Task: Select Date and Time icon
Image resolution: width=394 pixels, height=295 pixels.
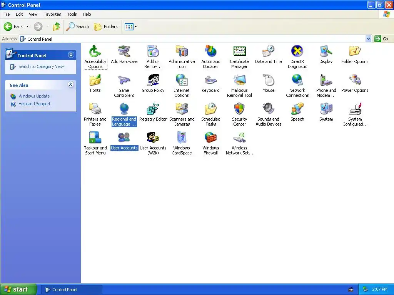Action: point(268,51)
